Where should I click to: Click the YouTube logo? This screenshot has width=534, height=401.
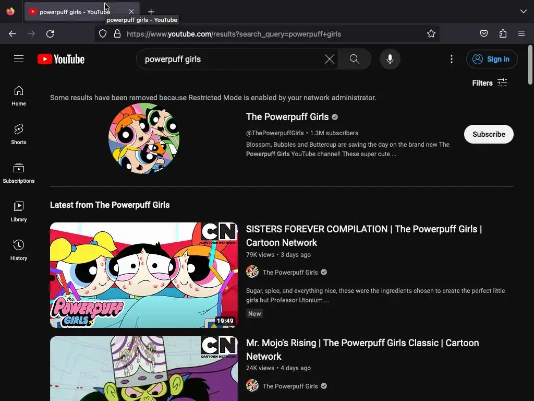(61, 59)
